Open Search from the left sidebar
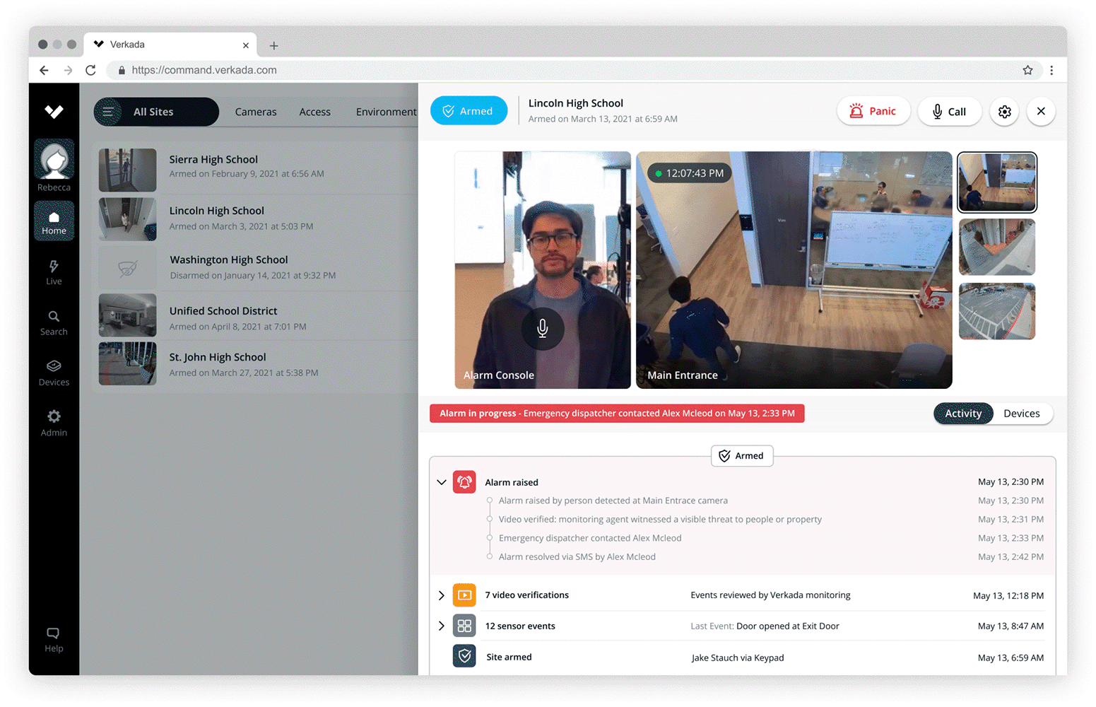 tap(54, 322)
